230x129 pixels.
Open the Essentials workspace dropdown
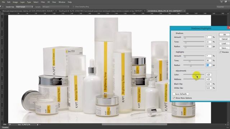tap(223, 7)
